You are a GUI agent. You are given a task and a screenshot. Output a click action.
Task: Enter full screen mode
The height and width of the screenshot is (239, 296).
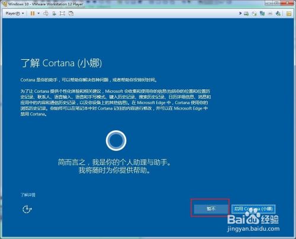point(62,14)
